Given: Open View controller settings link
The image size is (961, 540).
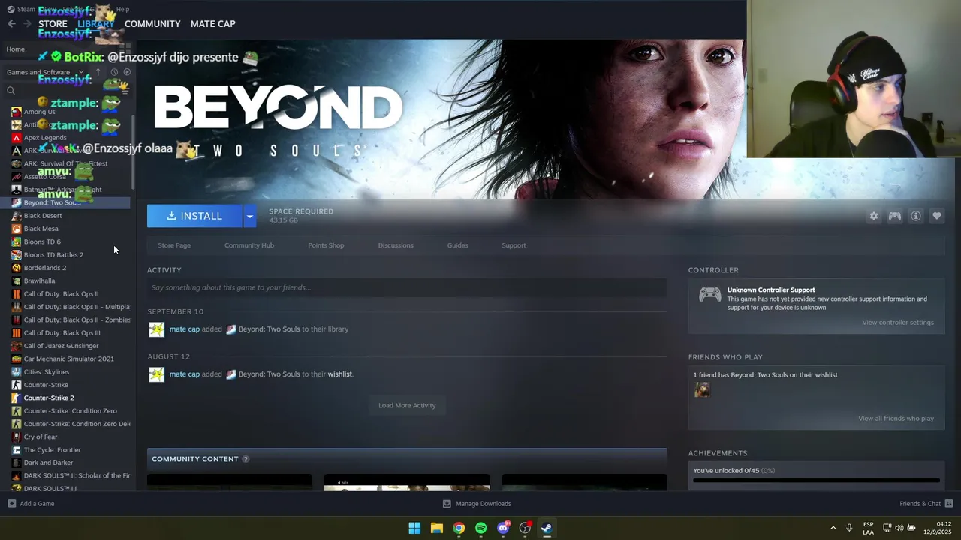Looking at the screenshot, I should [898, 322].
